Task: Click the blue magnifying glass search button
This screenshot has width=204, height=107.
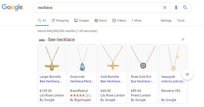Action: click(x=185, y=7)
